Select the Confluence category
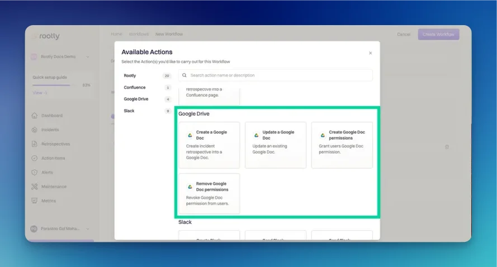 (134, 87)
